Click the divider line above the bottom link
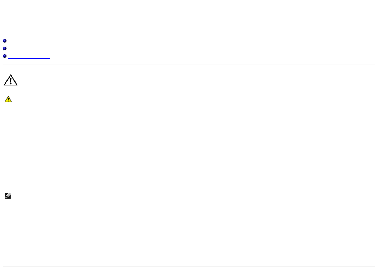Image resolution: width=378 pixels, height=280 pixels. point(189,266)
